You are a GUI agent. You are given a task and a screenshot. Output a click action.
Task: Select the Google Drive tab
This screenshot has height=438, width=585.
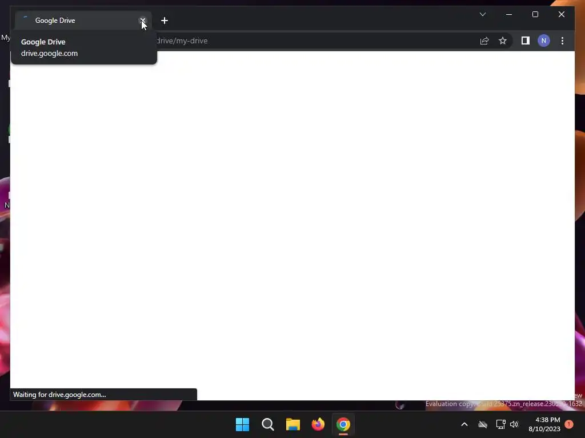pos(83,21)
